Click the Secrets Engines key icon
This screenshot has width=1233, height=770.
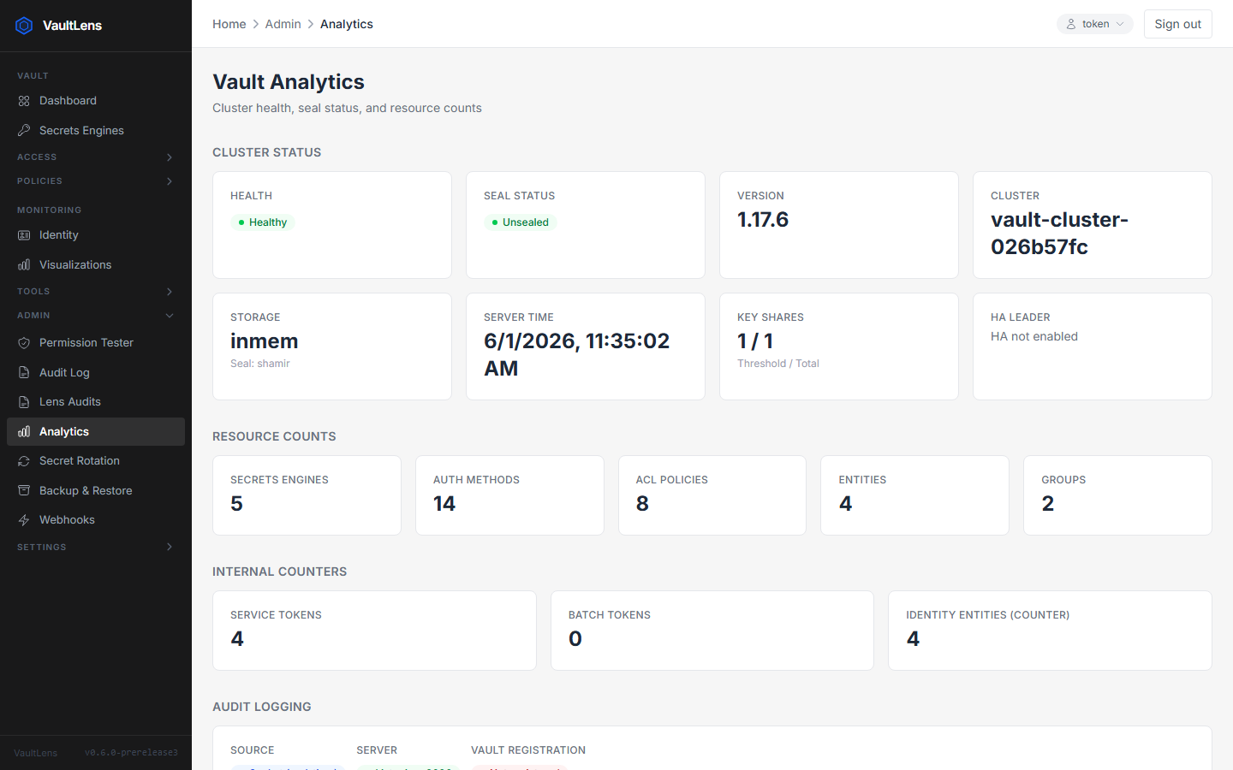[24, 130]
